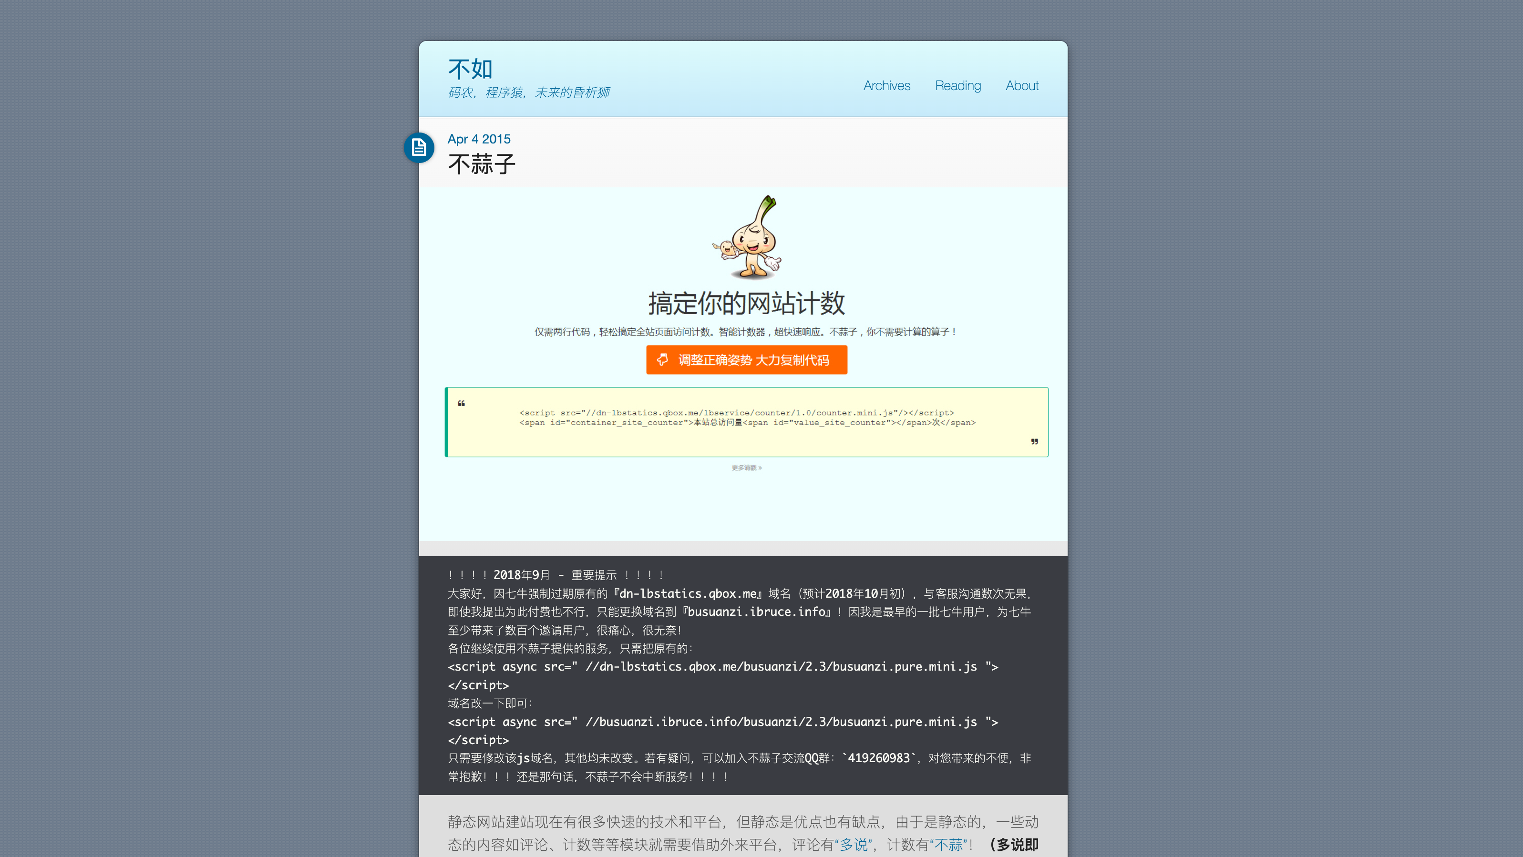
Task: Click the code snippet quotation icon
Action: click(x=461, y=403)
